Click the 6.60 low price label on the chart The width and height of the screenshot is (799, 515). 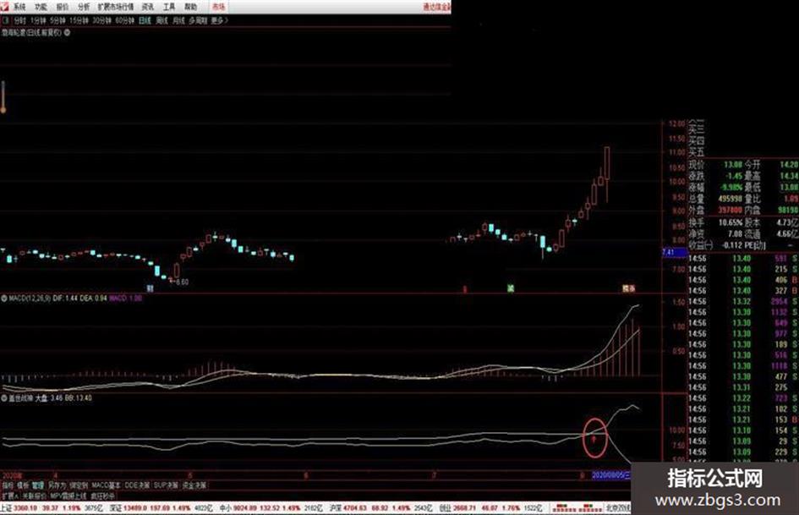pyautogui.click(x=182, y=282)
